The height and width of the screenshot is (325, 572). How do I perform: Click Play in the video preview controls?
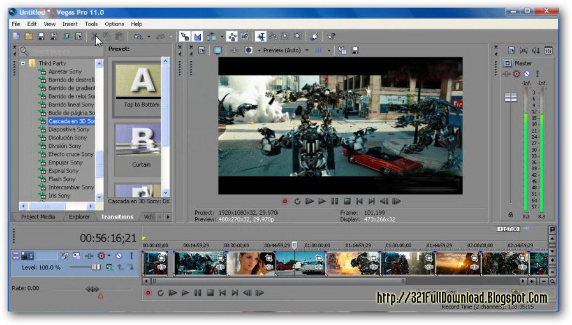click(322, 201)
